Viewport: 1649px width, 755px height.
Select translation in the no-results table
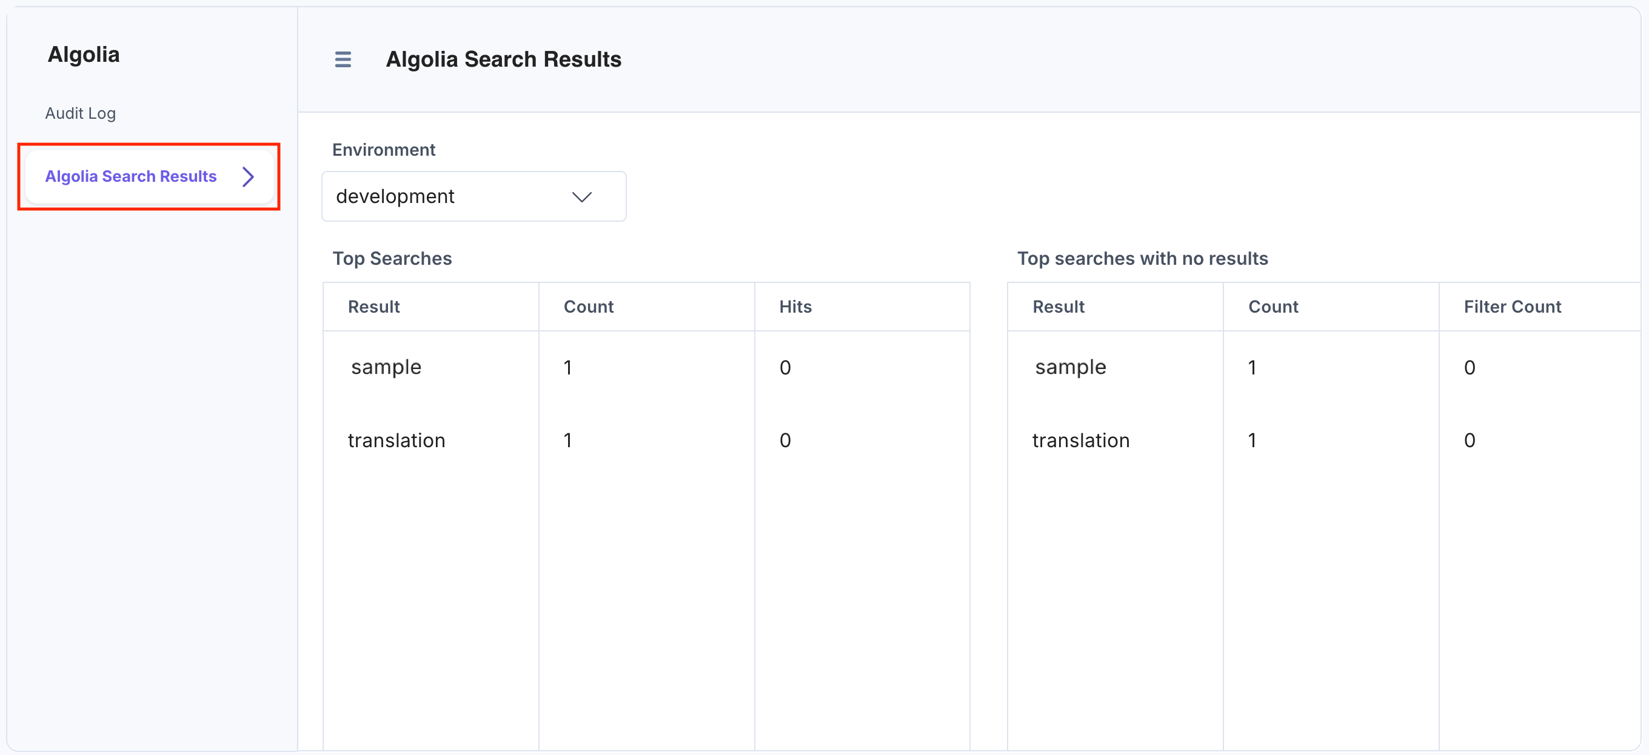[x=1080, y=440]
